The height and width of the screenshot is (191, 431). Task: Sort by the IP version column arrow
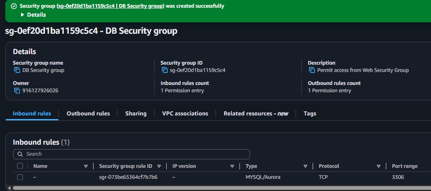click(x=232, y=166)
